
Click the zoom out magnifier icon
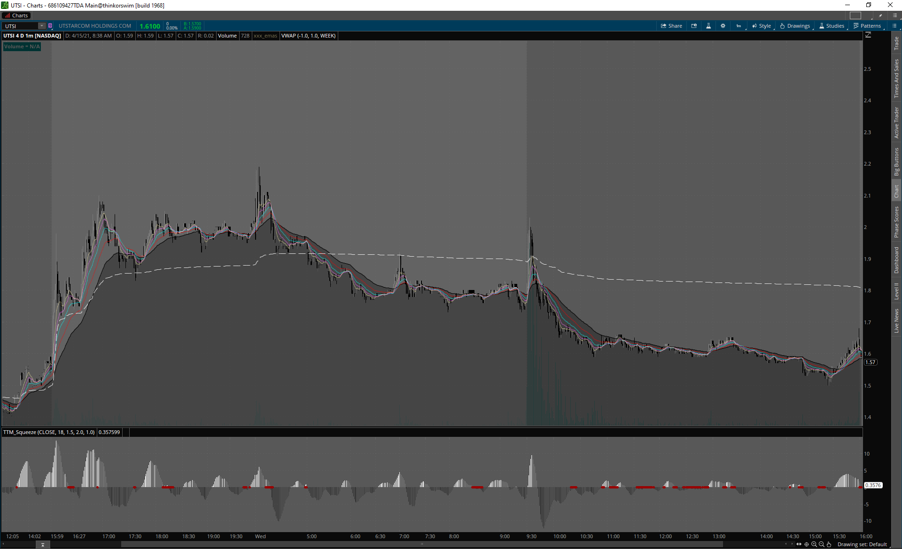coord(822,544)
